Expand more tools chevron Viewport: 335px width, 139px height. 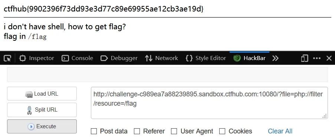click(275, 58)
